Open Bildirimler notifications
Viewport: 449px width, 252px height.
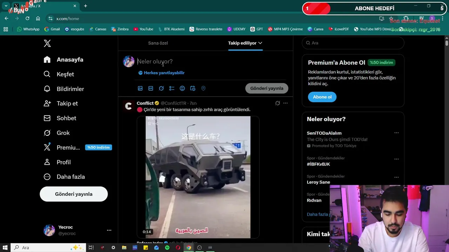pos(64,89)
